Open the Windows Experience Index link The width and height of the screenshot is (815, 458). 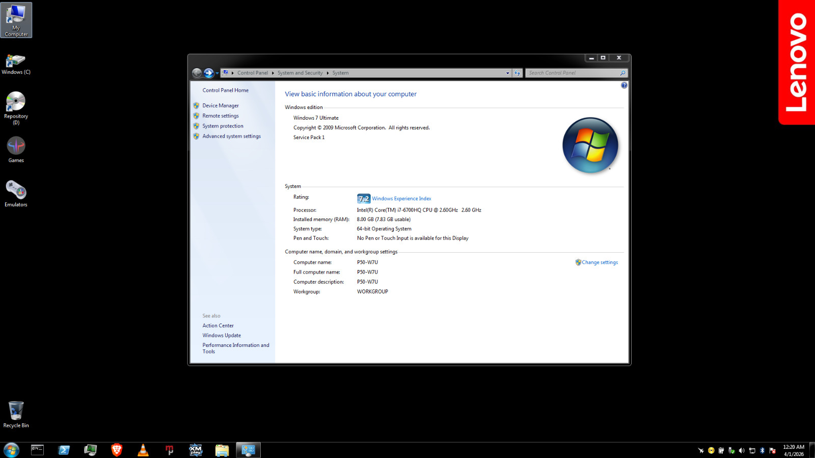pos(401,199)
